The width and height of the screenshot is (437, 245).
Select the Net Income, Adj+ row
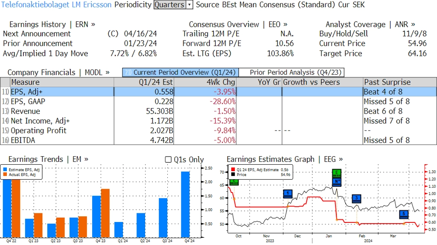tap(218, 121)
